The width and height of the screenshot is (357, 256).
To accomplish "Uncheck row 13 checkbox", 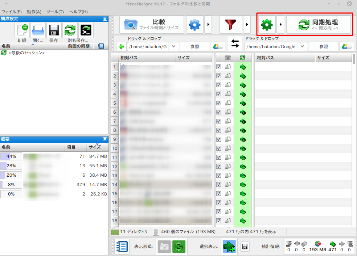I will pyautogui.click(x=218, y=175).
